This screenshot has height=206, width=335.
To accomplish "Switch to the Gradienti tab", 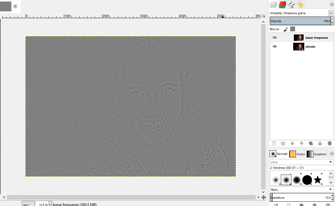I will [316, 154].
